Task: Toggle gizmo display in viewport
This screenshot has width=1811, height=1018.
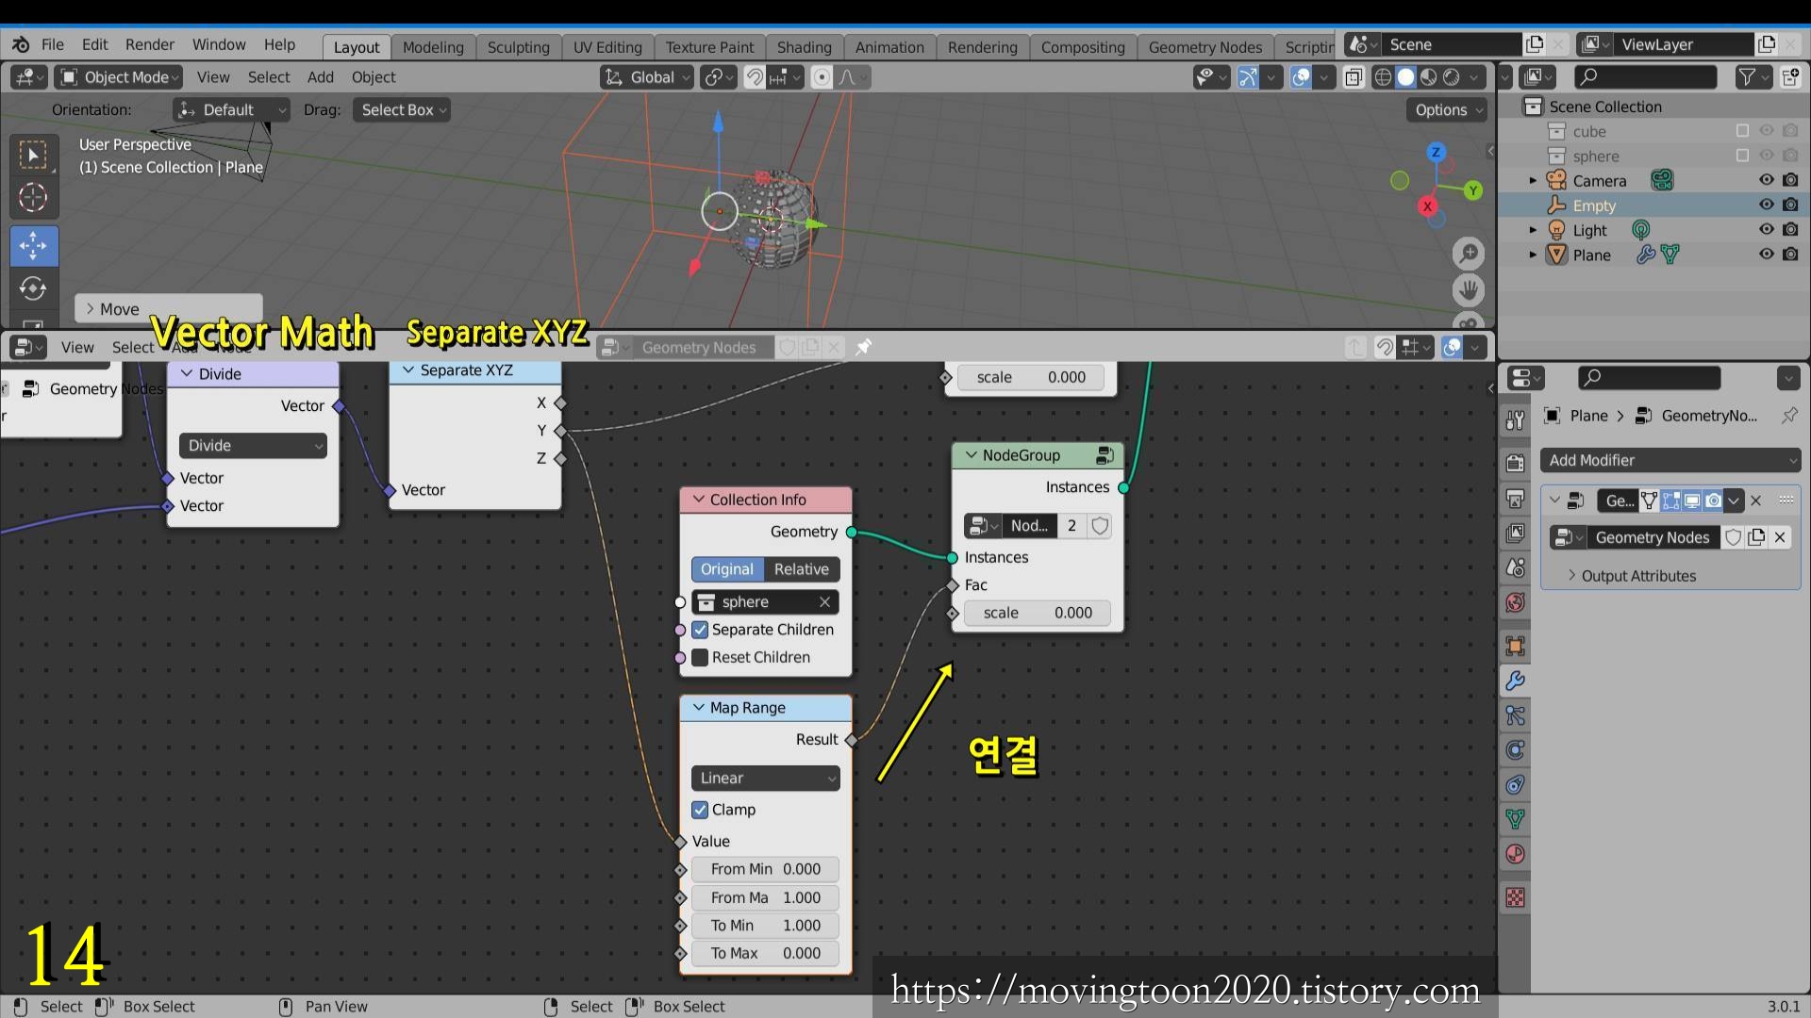Action: point(1248,77)
